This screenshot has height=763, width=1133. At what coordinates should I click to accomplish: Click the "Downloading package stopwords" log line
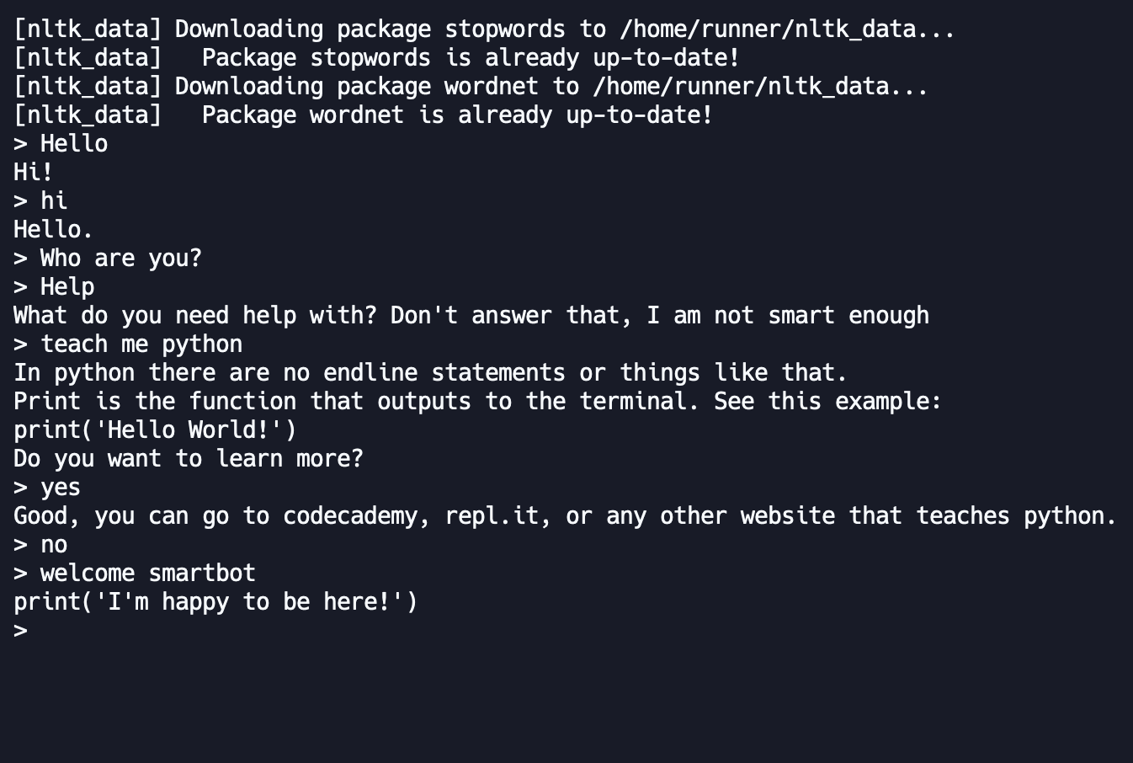pyautogui.click(x=484, y=29)
